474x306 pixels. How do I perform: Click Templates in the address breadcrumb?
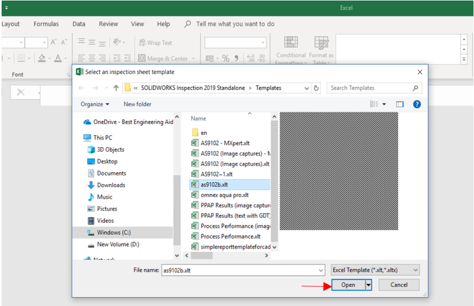tap(268, 88)
